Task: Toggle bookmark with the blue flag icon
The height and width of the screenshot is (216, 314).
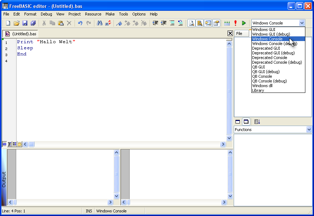Action: click(119, 23)
